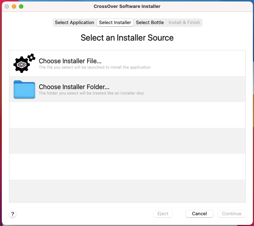Image resolution: width=254 pixels, height=226 pixels.
Task: Click the Cancel button
Action: 199,213
